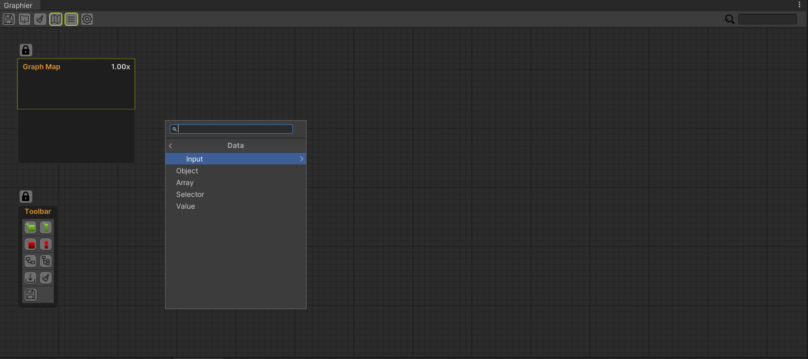The width and height of the screenshot is (808, 359).
Task: Click the red remove single node icon
Action: tap(30, 244)
